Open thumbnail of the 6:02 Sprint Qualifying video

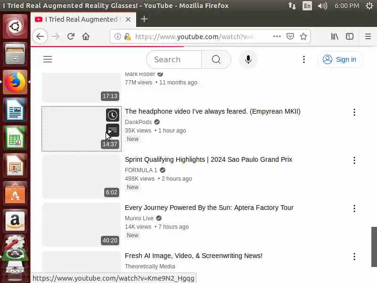(x=82, y=177)
